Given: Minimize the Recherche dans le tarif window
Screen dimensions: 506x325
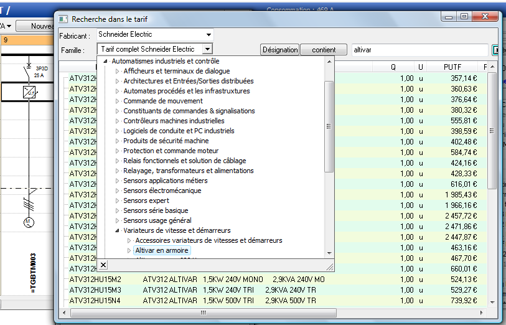Looking at the screenshot, I should [449, 16].
